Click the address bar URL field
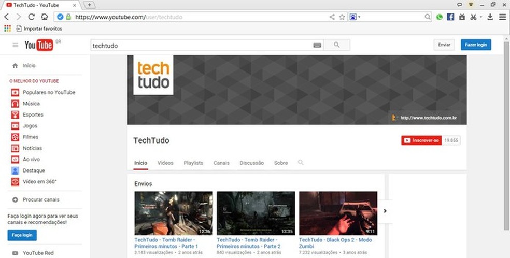The image size is (510, 258). pyautogui.click(x=200, y=17)
